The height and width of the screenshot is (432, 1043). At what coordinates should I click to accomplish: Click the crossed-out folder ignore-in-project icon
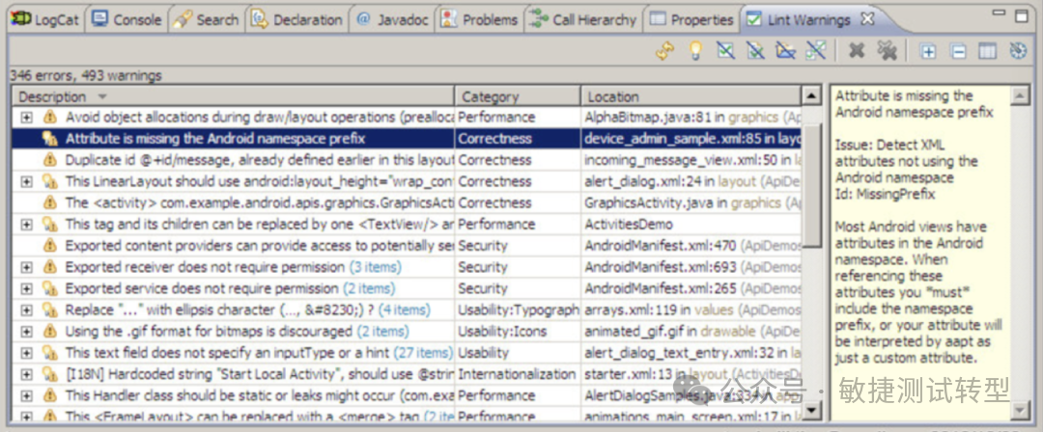tap(785, 50)
